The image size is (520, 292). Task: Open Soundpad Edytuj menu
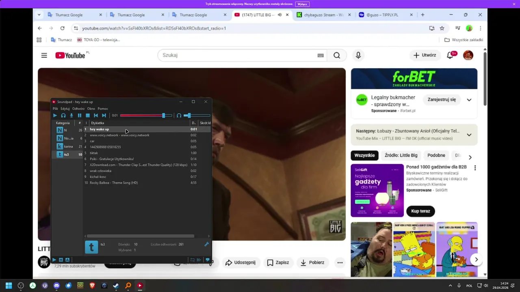click(65, 109)
